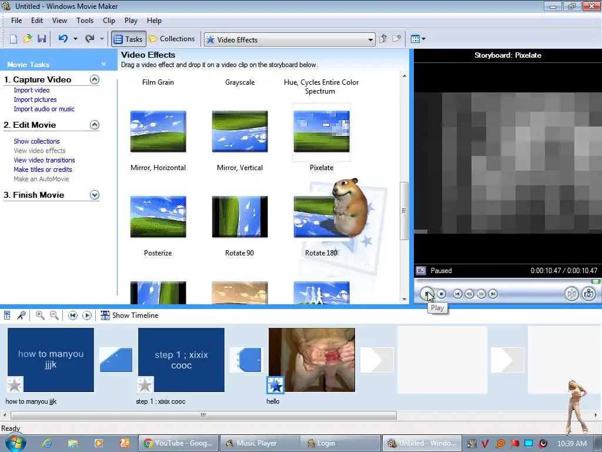Toggle the Tasks pane button
Viewport: 602px width, 452px height.
tap(129, 39)
